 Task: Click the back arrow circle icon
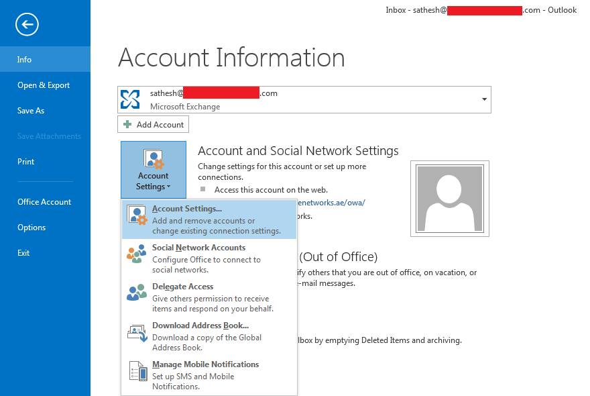pyautogui.click(x=27, y=24)
